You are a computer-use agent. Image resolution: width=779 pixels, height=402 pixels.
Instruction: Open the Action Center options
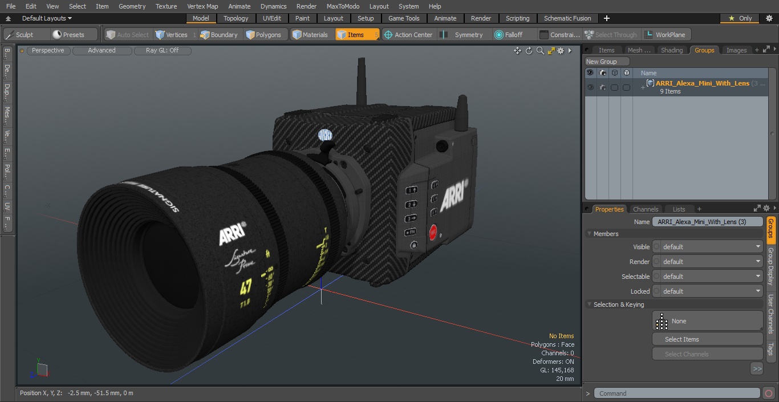[408, 35]
